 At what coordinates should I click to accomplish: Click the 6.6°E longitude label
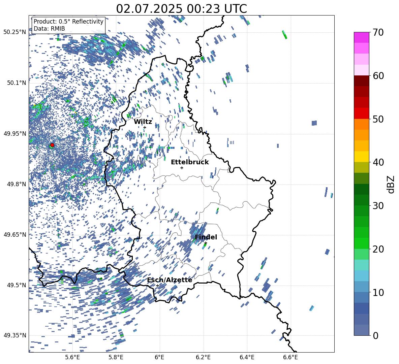click(290, 357)
